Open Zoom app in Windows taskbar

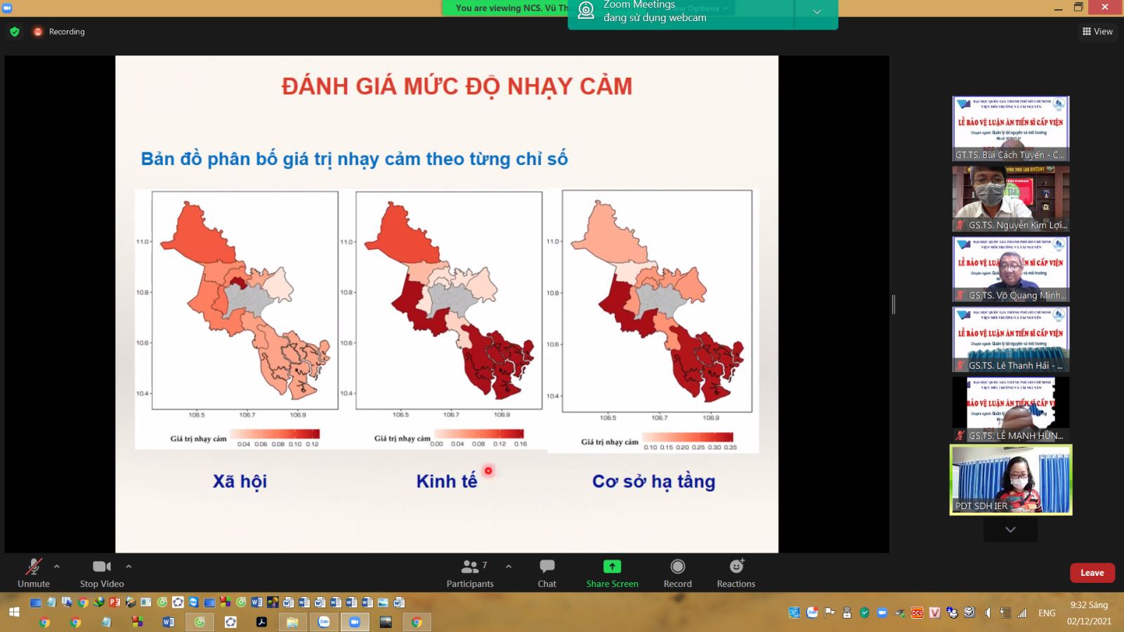tap(354, 621)
